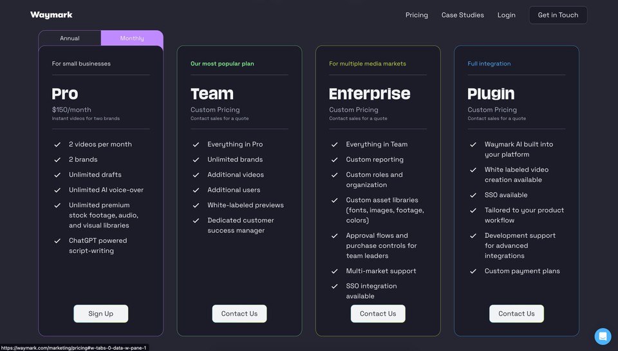Click the Team plan heading
The image size is (618, 351).
click(x=212, y=94)
